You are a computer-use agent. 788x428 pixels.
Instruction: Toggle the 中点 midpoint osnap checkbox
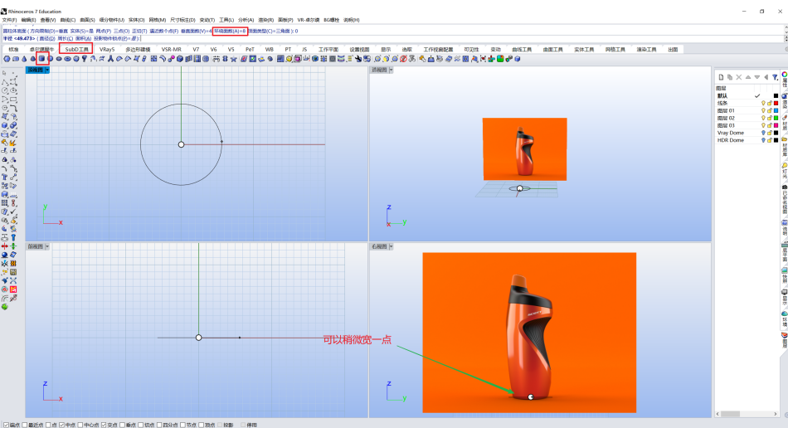click(x=62, y=425)
